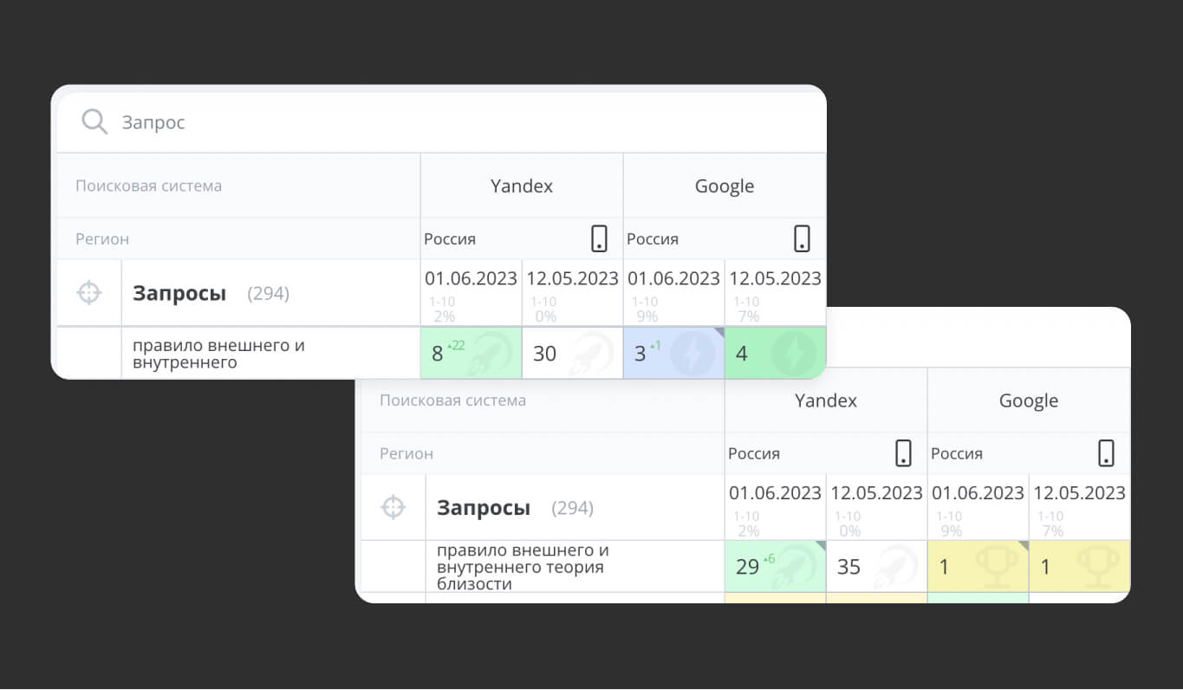Select the Yandex column header in the lower card

[x=826, y=400]
